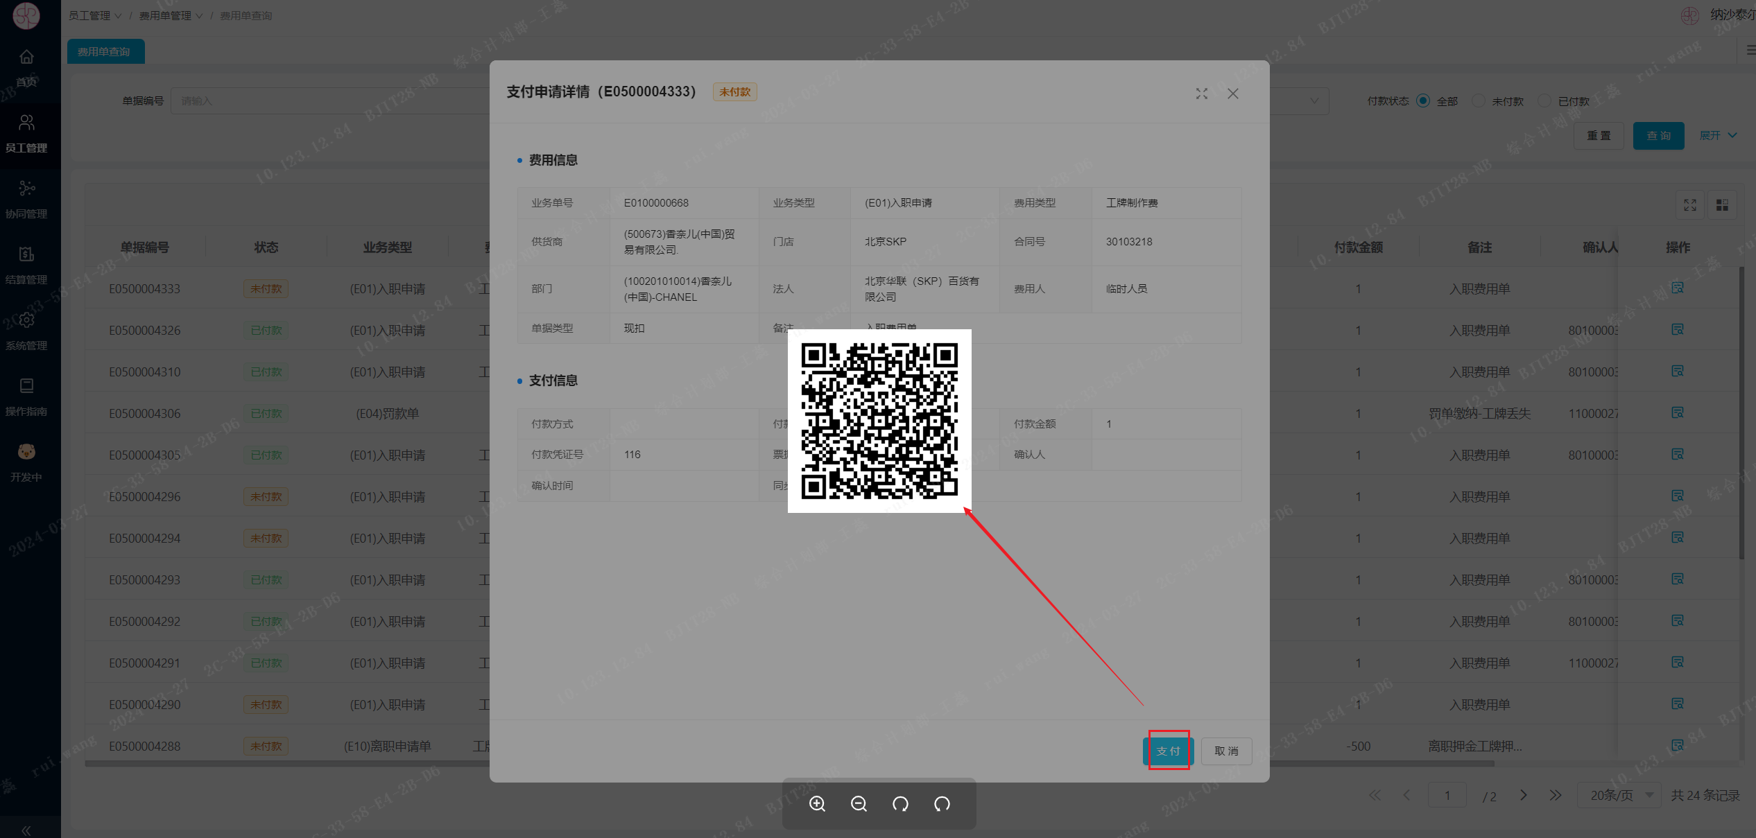The width and height of the screenshot is (1756, 838).
Task: Open the 20条/页 page size dropdown
Action: point(1619,795)
